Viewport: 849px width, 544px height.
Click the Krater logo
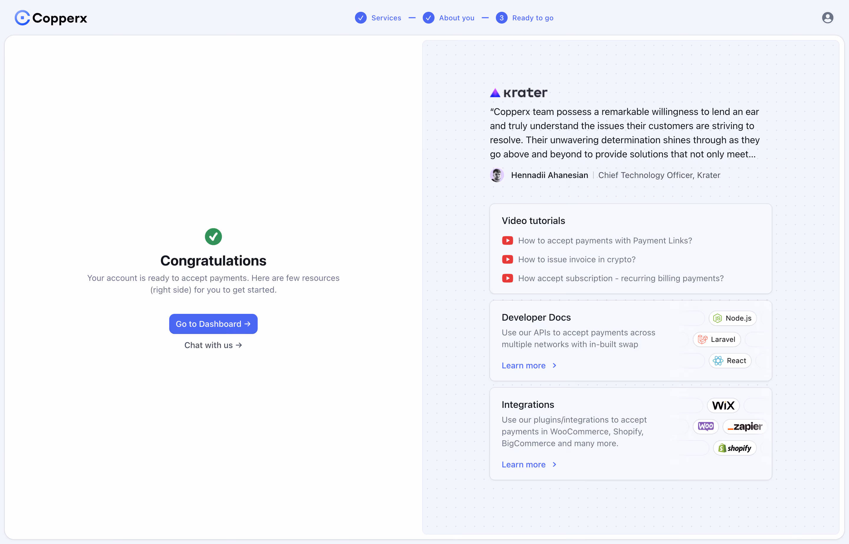(519, 93)
